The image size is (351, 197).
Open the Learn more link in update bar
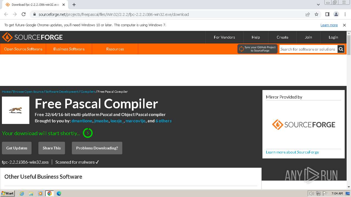[x=329, y=25]
